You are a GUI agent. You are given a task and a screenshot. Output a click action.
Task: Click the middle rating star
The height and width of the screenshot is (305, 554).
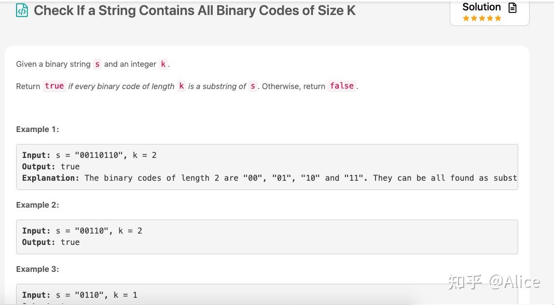pyautogui.click(x=482, y=18)
